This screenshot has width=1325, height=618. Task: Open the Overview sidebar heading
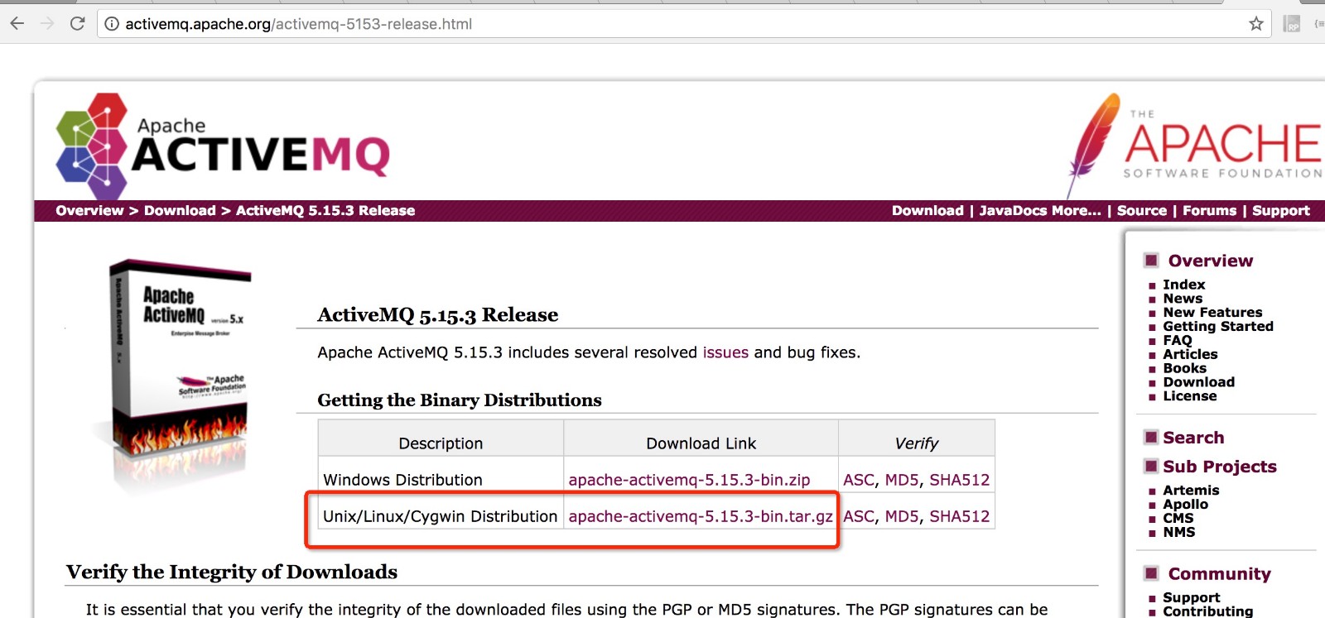pos(1210,261)
